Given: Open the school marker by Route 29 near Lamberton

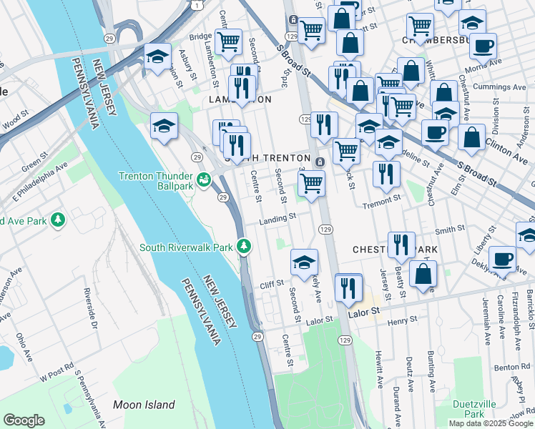Looking at the screenshot, I should 164,127.
